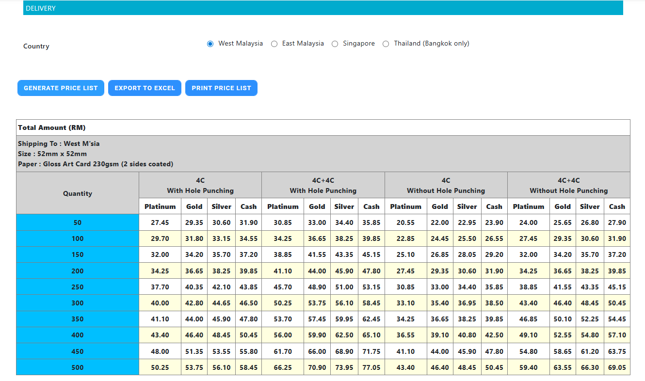645x381 pixels.
Task: Click the 77.05 price cell
Action: coord(371,367)
